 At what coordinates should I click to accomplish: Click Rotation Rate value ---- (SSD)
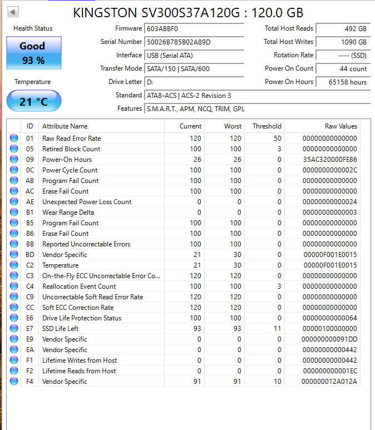pyautogui.click(x=343, y=56)
